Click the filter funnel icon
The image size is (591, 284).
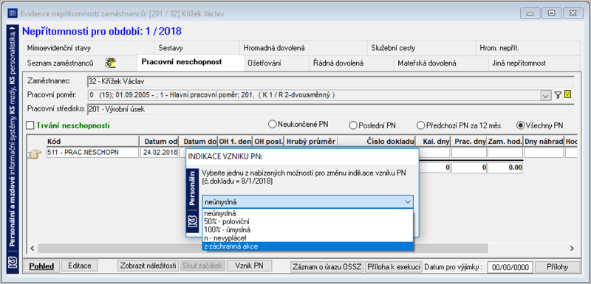point(558,95)
